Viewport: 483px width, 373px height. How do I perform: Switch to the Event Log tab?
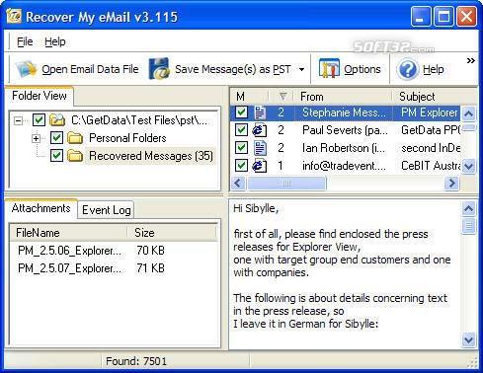point(106,210)
